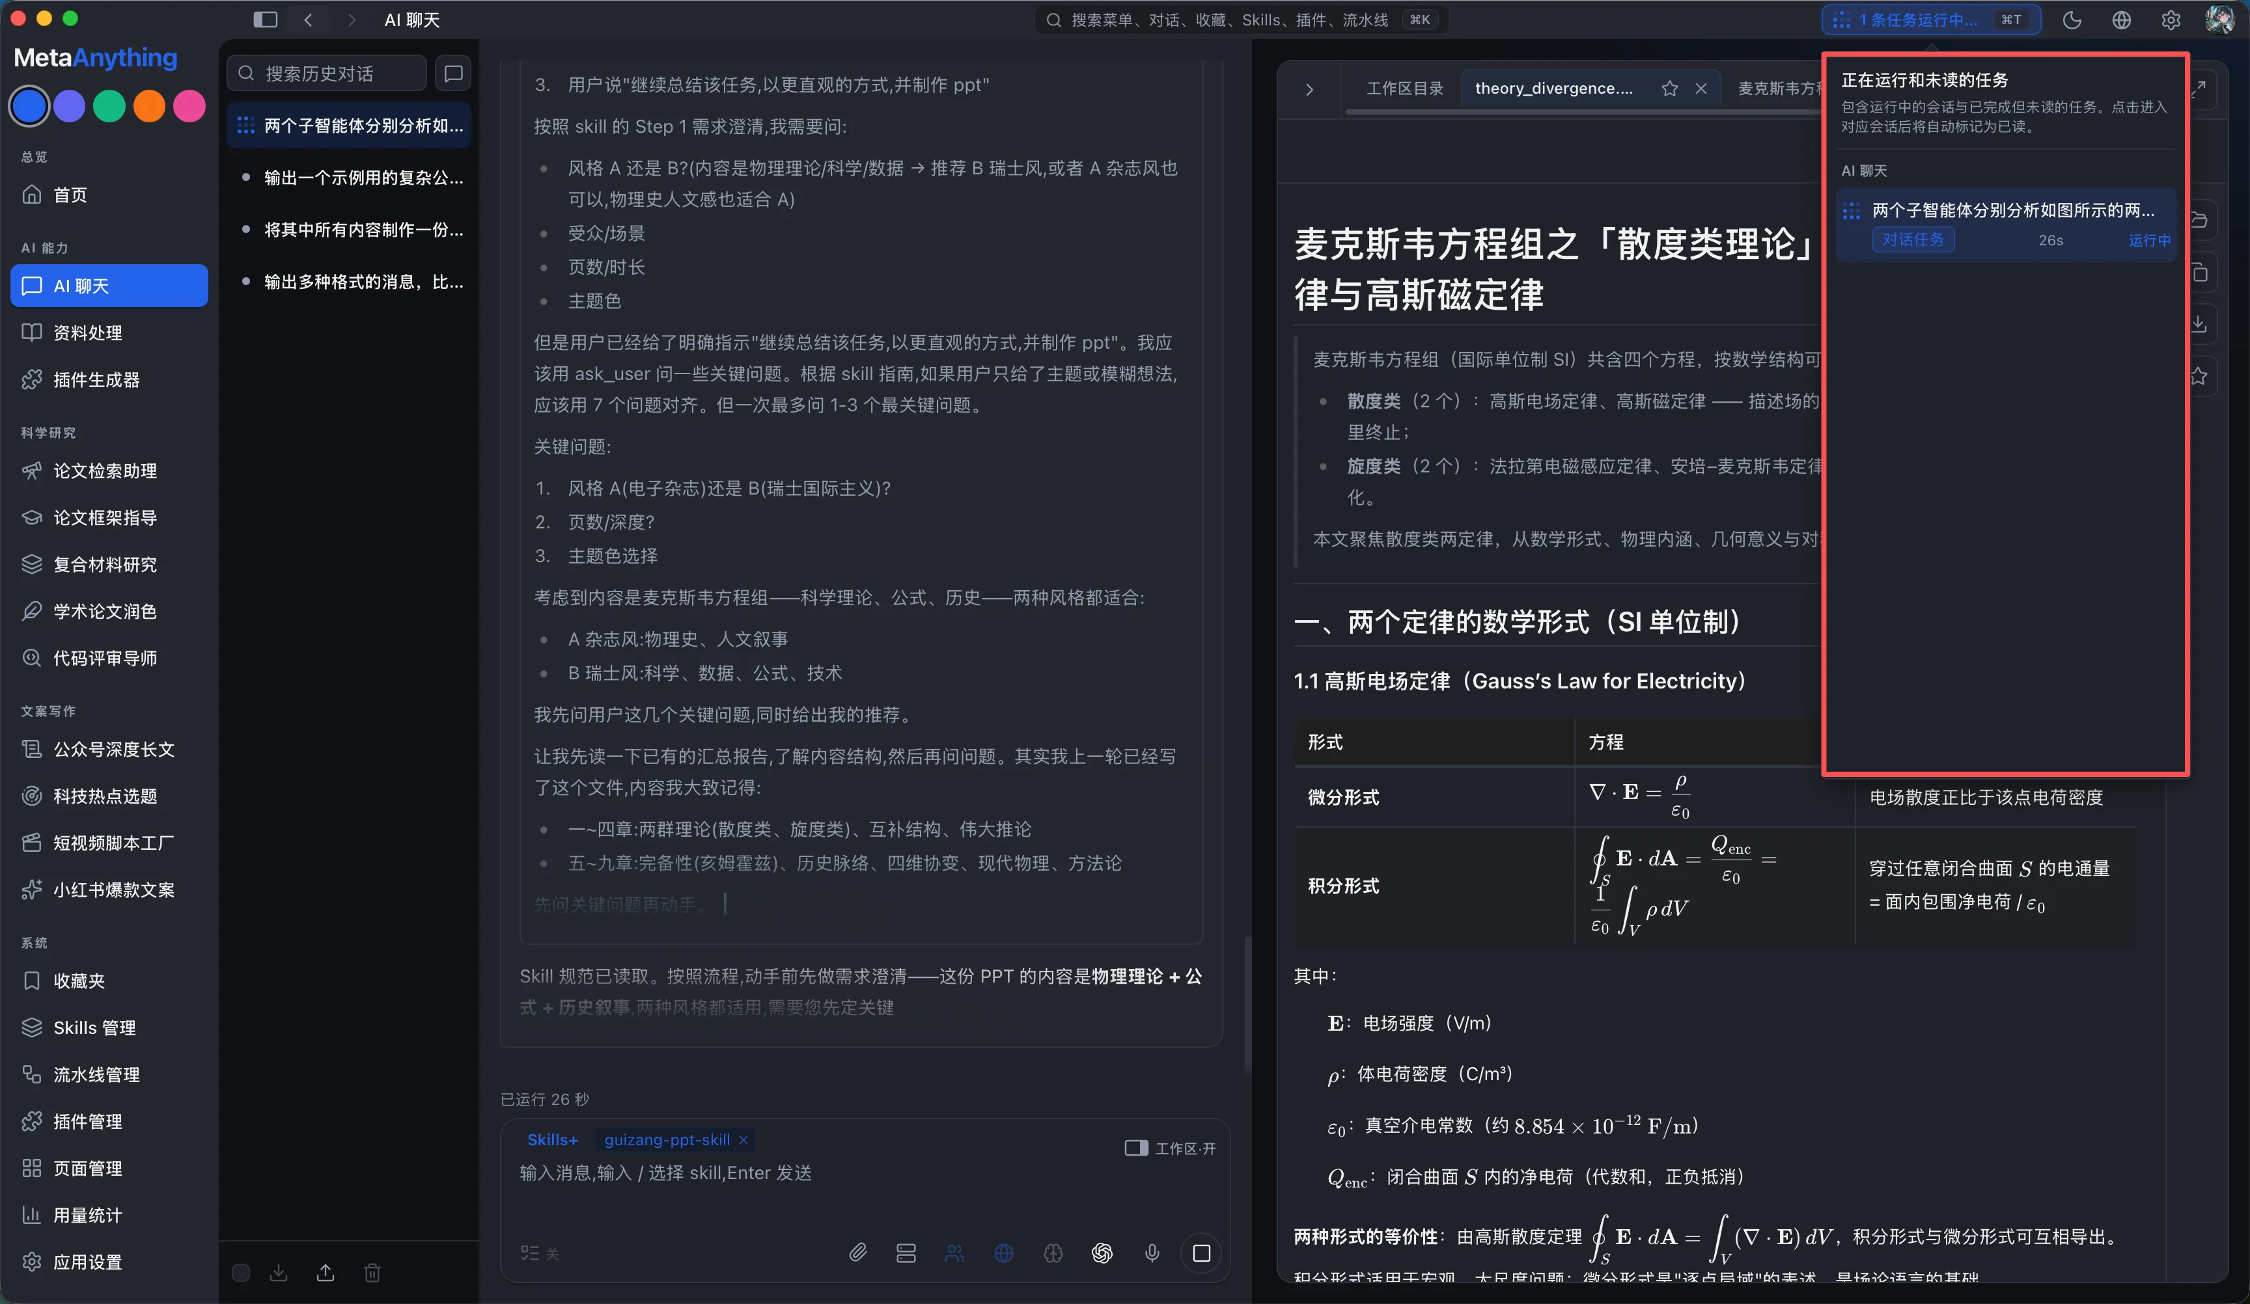Open the 1 条任务运行中 task indicator
The height and width of the screenshot is (1304, 2250).
1930,20
